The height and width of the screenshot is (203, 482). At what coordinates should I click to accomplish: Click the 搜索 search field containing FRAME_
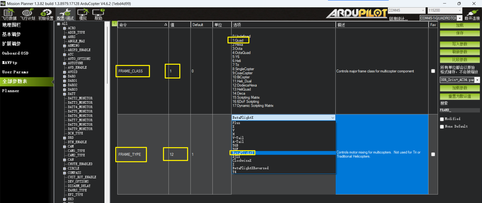tap(460, 110)
